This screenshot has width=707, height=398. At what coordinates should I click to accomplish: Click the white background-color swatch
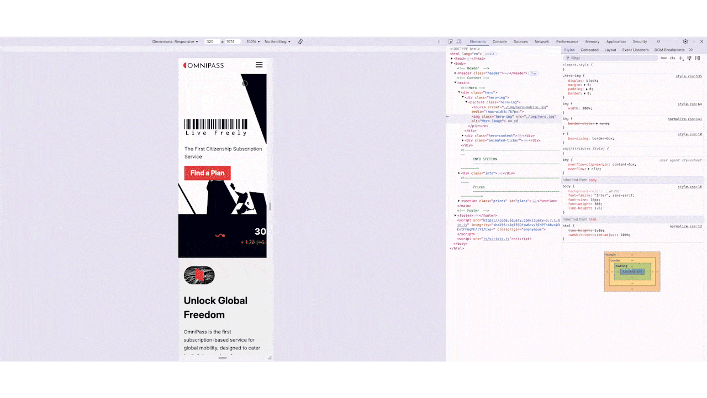point(606,191)
